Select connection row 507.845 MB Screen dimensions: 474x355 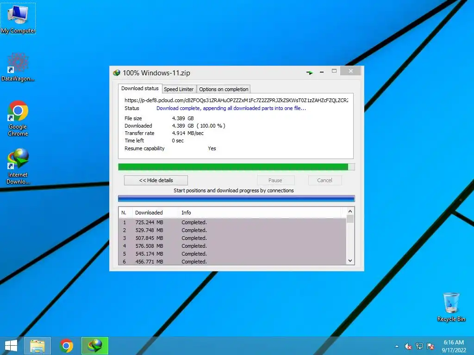tap(232, 238)
